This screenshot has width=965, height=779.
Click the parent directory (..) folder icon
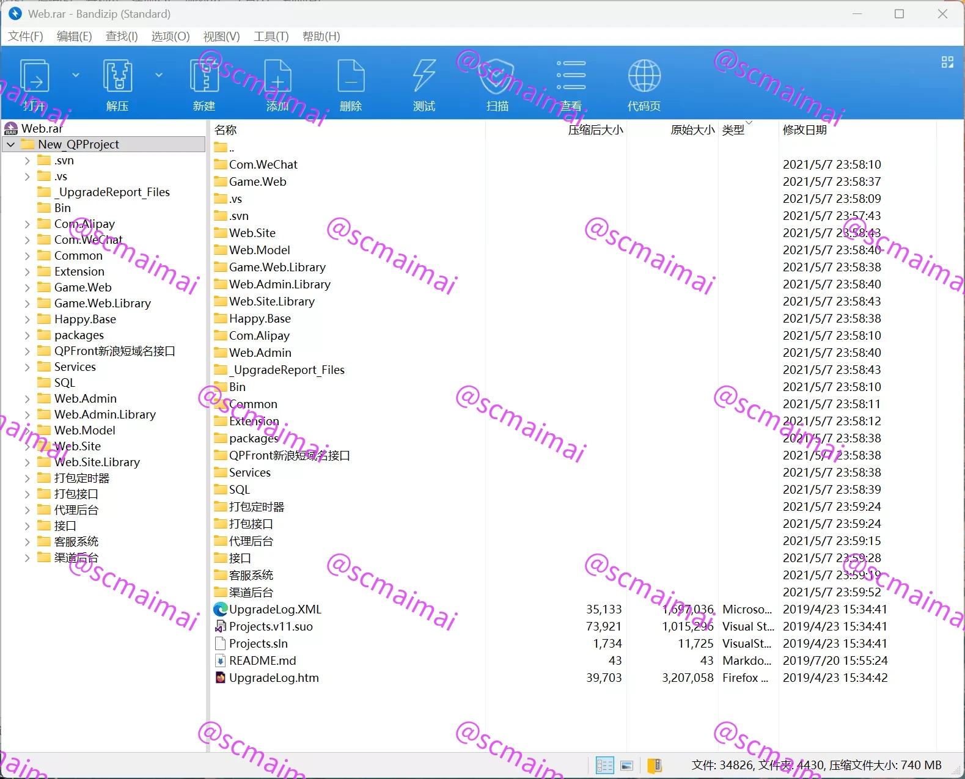221,147
